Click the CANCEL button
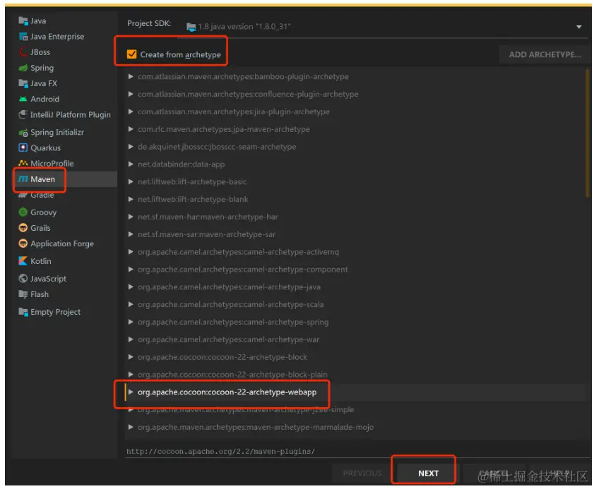Viewport: 594px width, 489px height. pyautogui.click(x=494, y=473)
